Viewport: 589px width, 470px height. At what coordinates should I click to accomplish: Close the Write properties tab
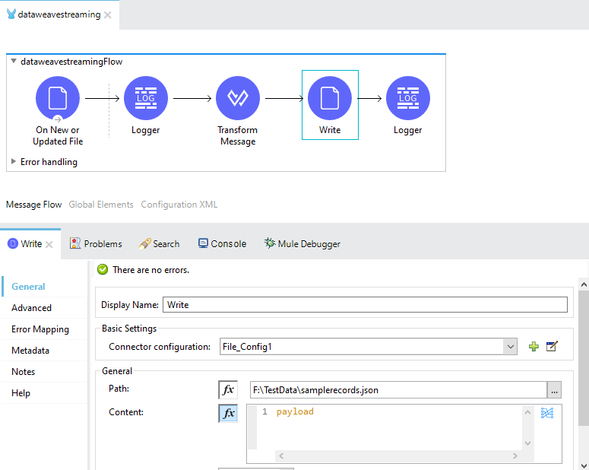(x=49, y=244)
